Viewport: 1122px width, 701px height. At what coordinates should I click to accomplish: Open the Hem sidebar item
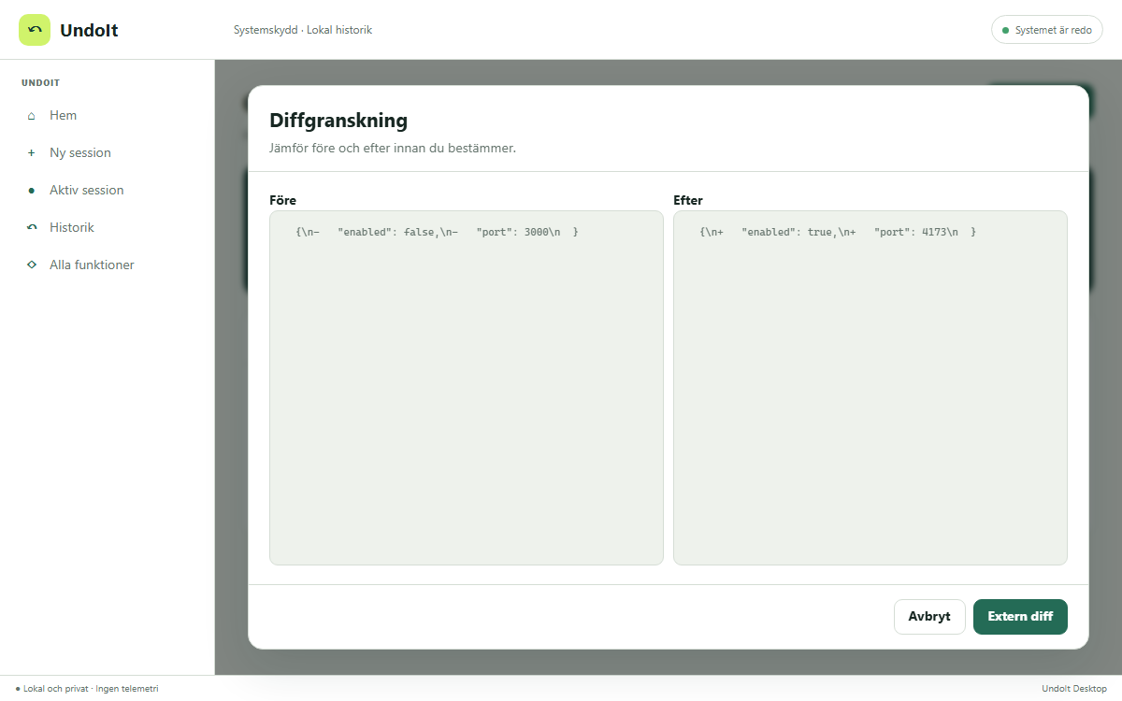tap(107, 116)
